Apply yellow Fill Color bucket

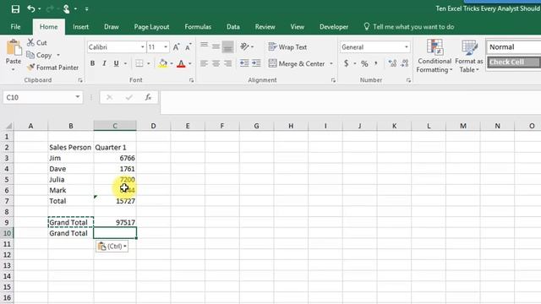click(163, 63)
